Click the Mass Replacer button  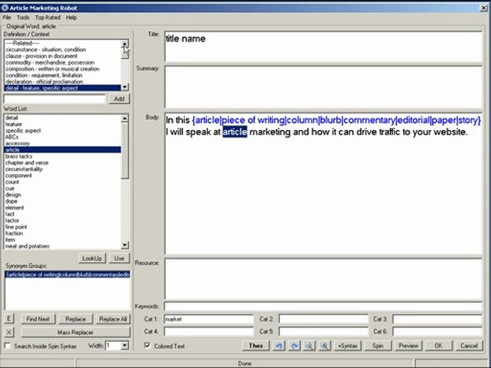pyautogui.click(x=75, y=332)
